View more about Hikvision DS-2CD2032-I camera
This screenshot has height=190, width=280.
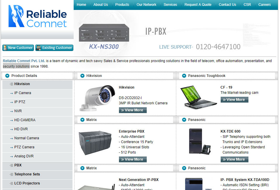pos(133,110)
